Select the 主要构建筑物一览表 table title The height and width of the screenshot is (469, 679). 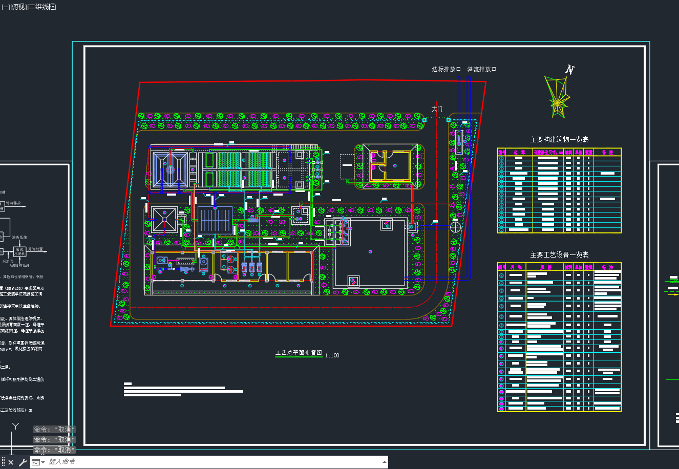tap(559, 139)
